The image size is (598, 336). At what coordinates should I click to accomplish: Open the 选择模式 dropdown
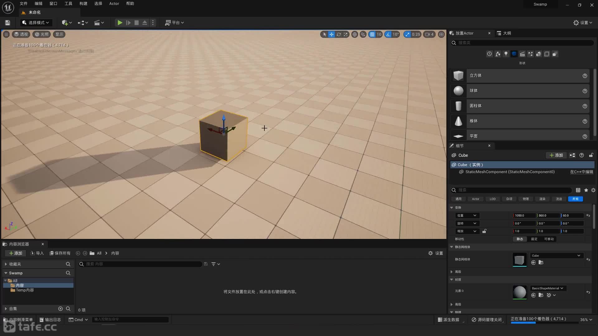(x=36, y=23)
